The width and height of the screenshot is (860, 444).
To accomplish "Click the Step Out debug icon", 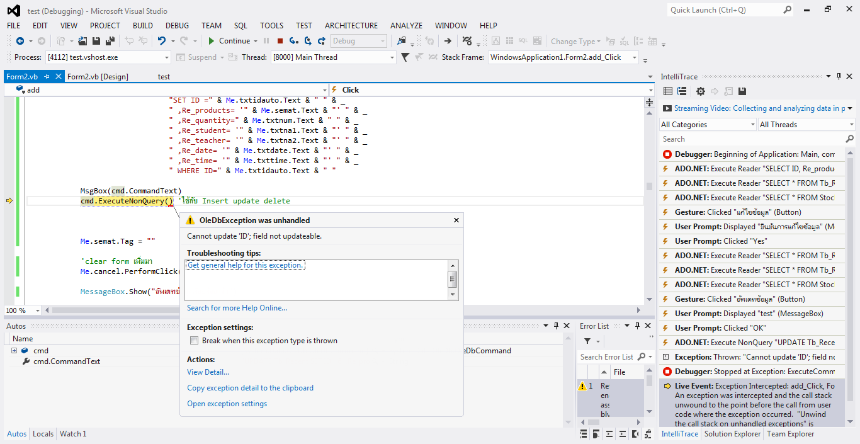I will [x=322, y=41].
